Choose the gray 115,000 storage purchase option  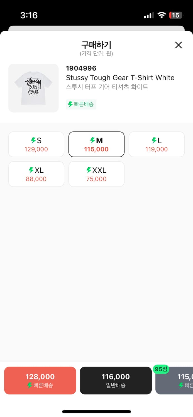click(x=174, y=380)
